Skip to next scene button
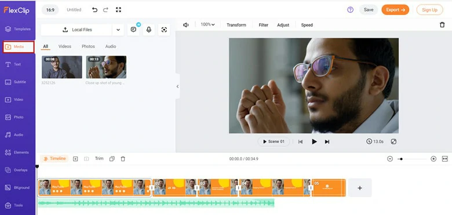452x215 pixels. 327,141
